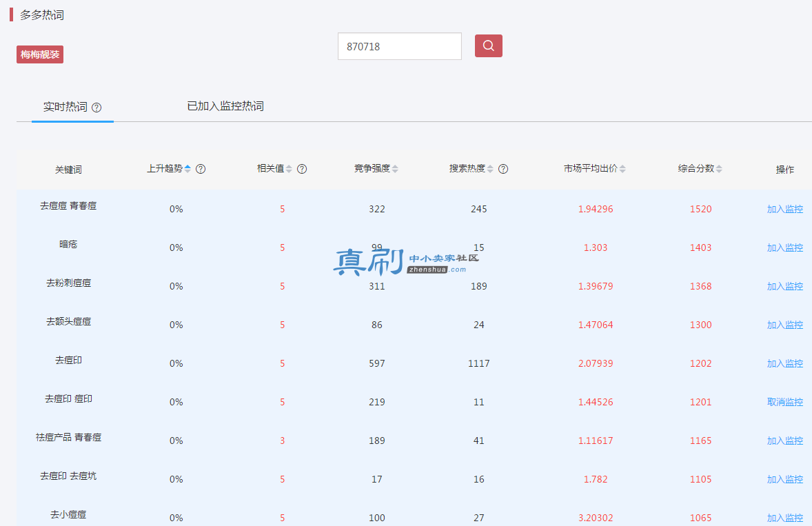Click score value 1520
The image size is (812, 526).
(x=700, y=209)
